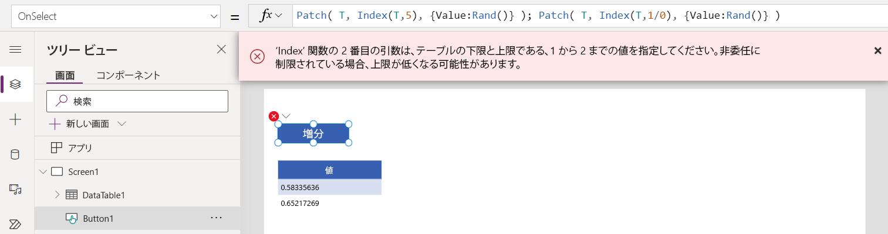This screenshot has width=888, height=234.
Task: Dismiss the Index error banner
Action: coord(877,51)
